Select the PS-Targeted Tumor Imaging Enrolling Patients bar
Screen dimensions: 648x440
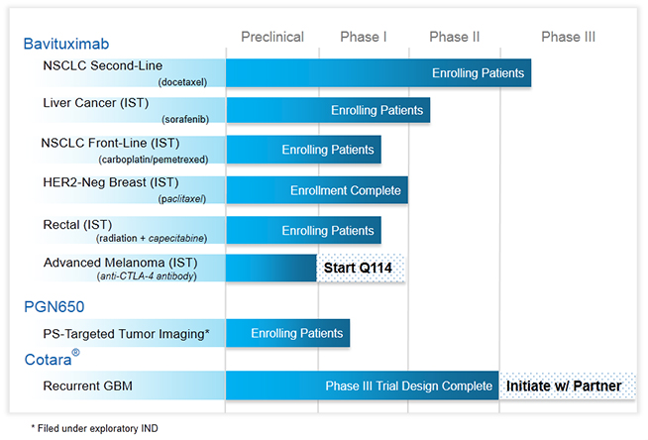[288, 333]
